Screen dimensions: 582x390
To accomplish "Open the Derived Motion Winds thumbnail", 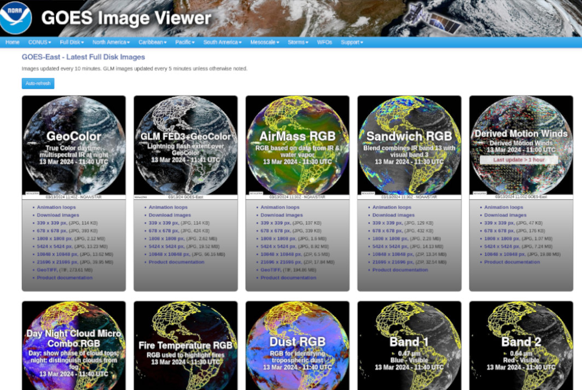I will [521, 147].
